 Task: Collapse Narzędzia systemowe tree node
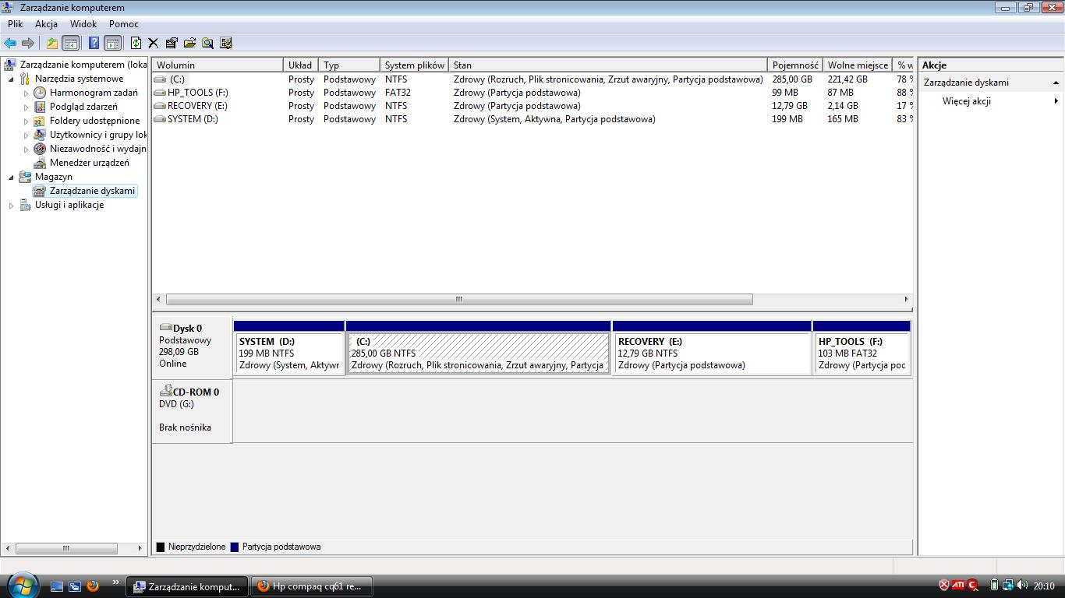[x=11, y=79]
